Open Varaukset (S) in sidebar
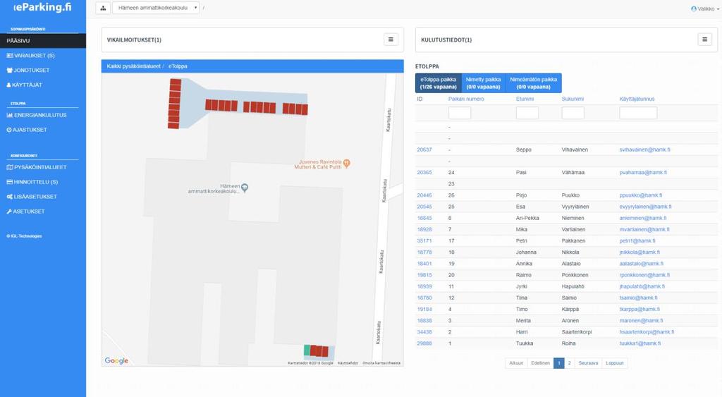Image resolution: width=722 pixels, height=397 pixels. (x=30, y=55)
